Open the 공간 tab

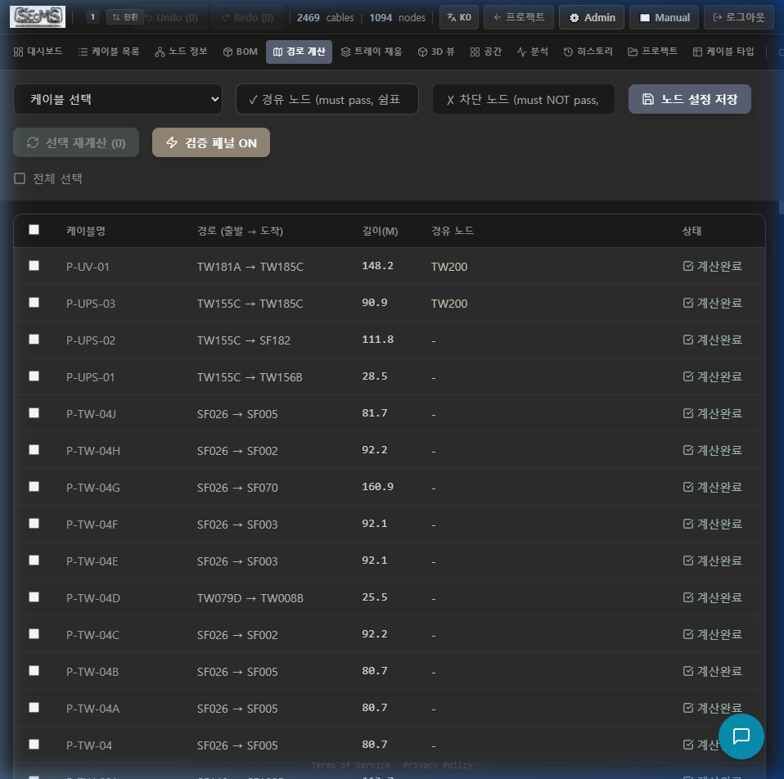pos(485,52)
